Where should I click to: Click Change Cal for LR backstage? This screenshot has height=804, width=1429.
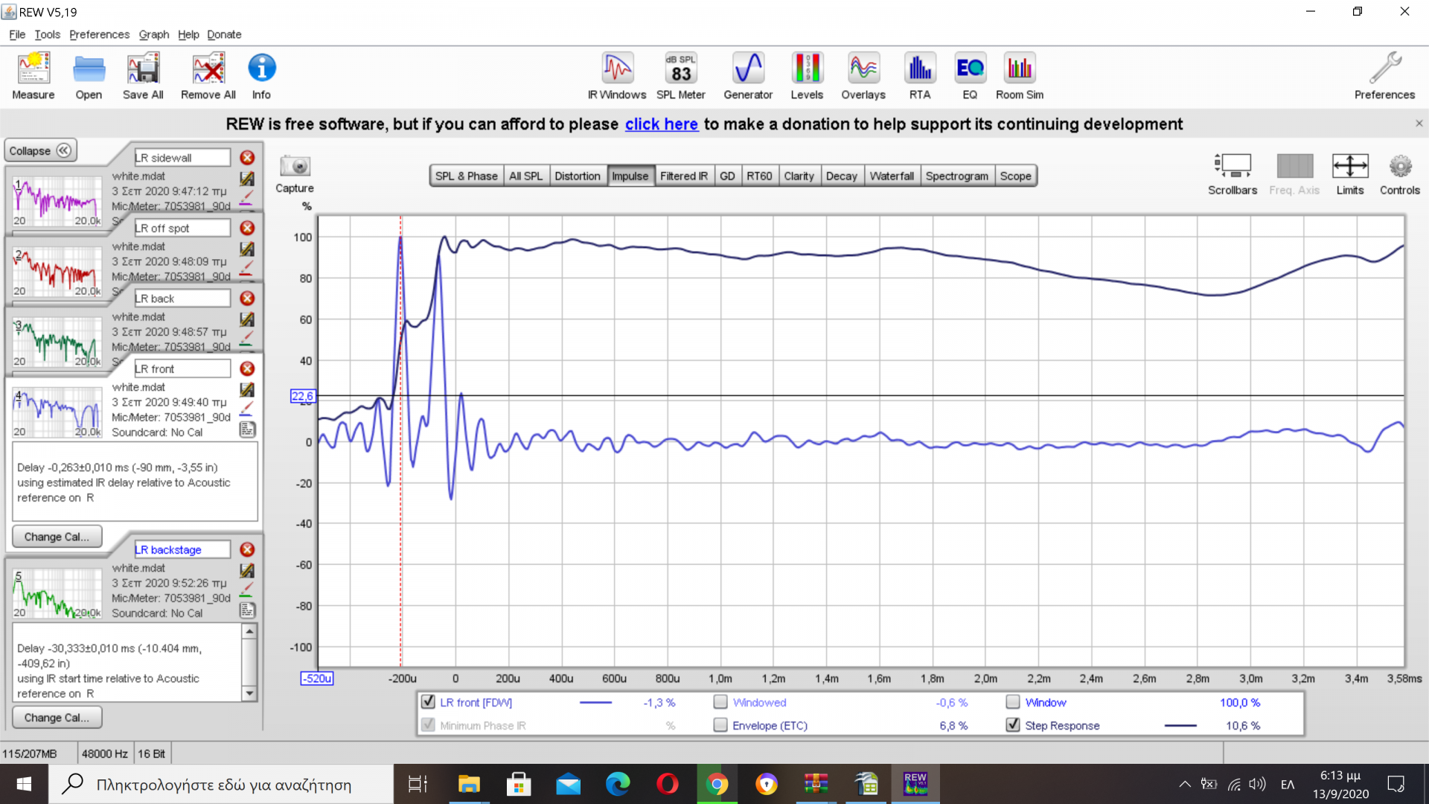click(x=57, y=718)
